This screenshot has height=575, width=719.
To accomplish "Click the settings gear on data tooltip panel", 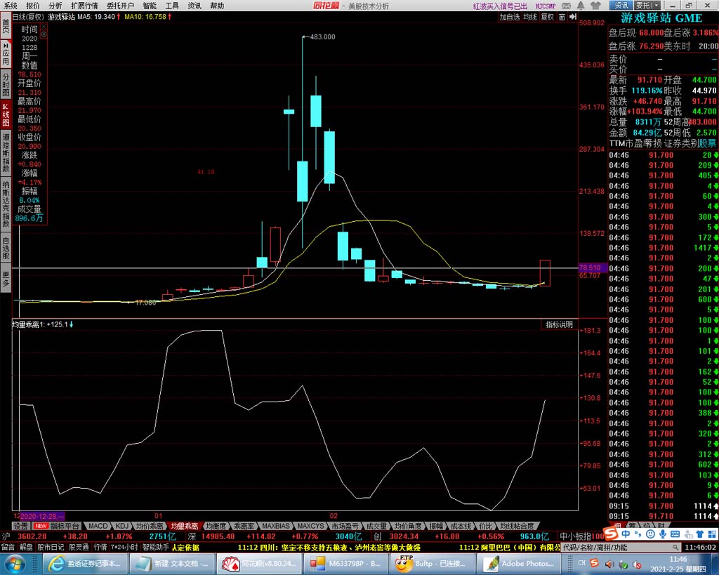I will click(x=44, y=34).
